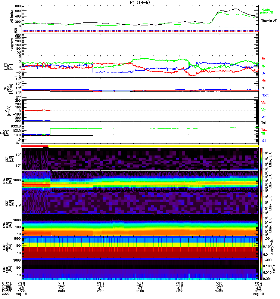Click the red Bz legend label
The height and width of the screenshot is (299, 280).
[264, 59]
